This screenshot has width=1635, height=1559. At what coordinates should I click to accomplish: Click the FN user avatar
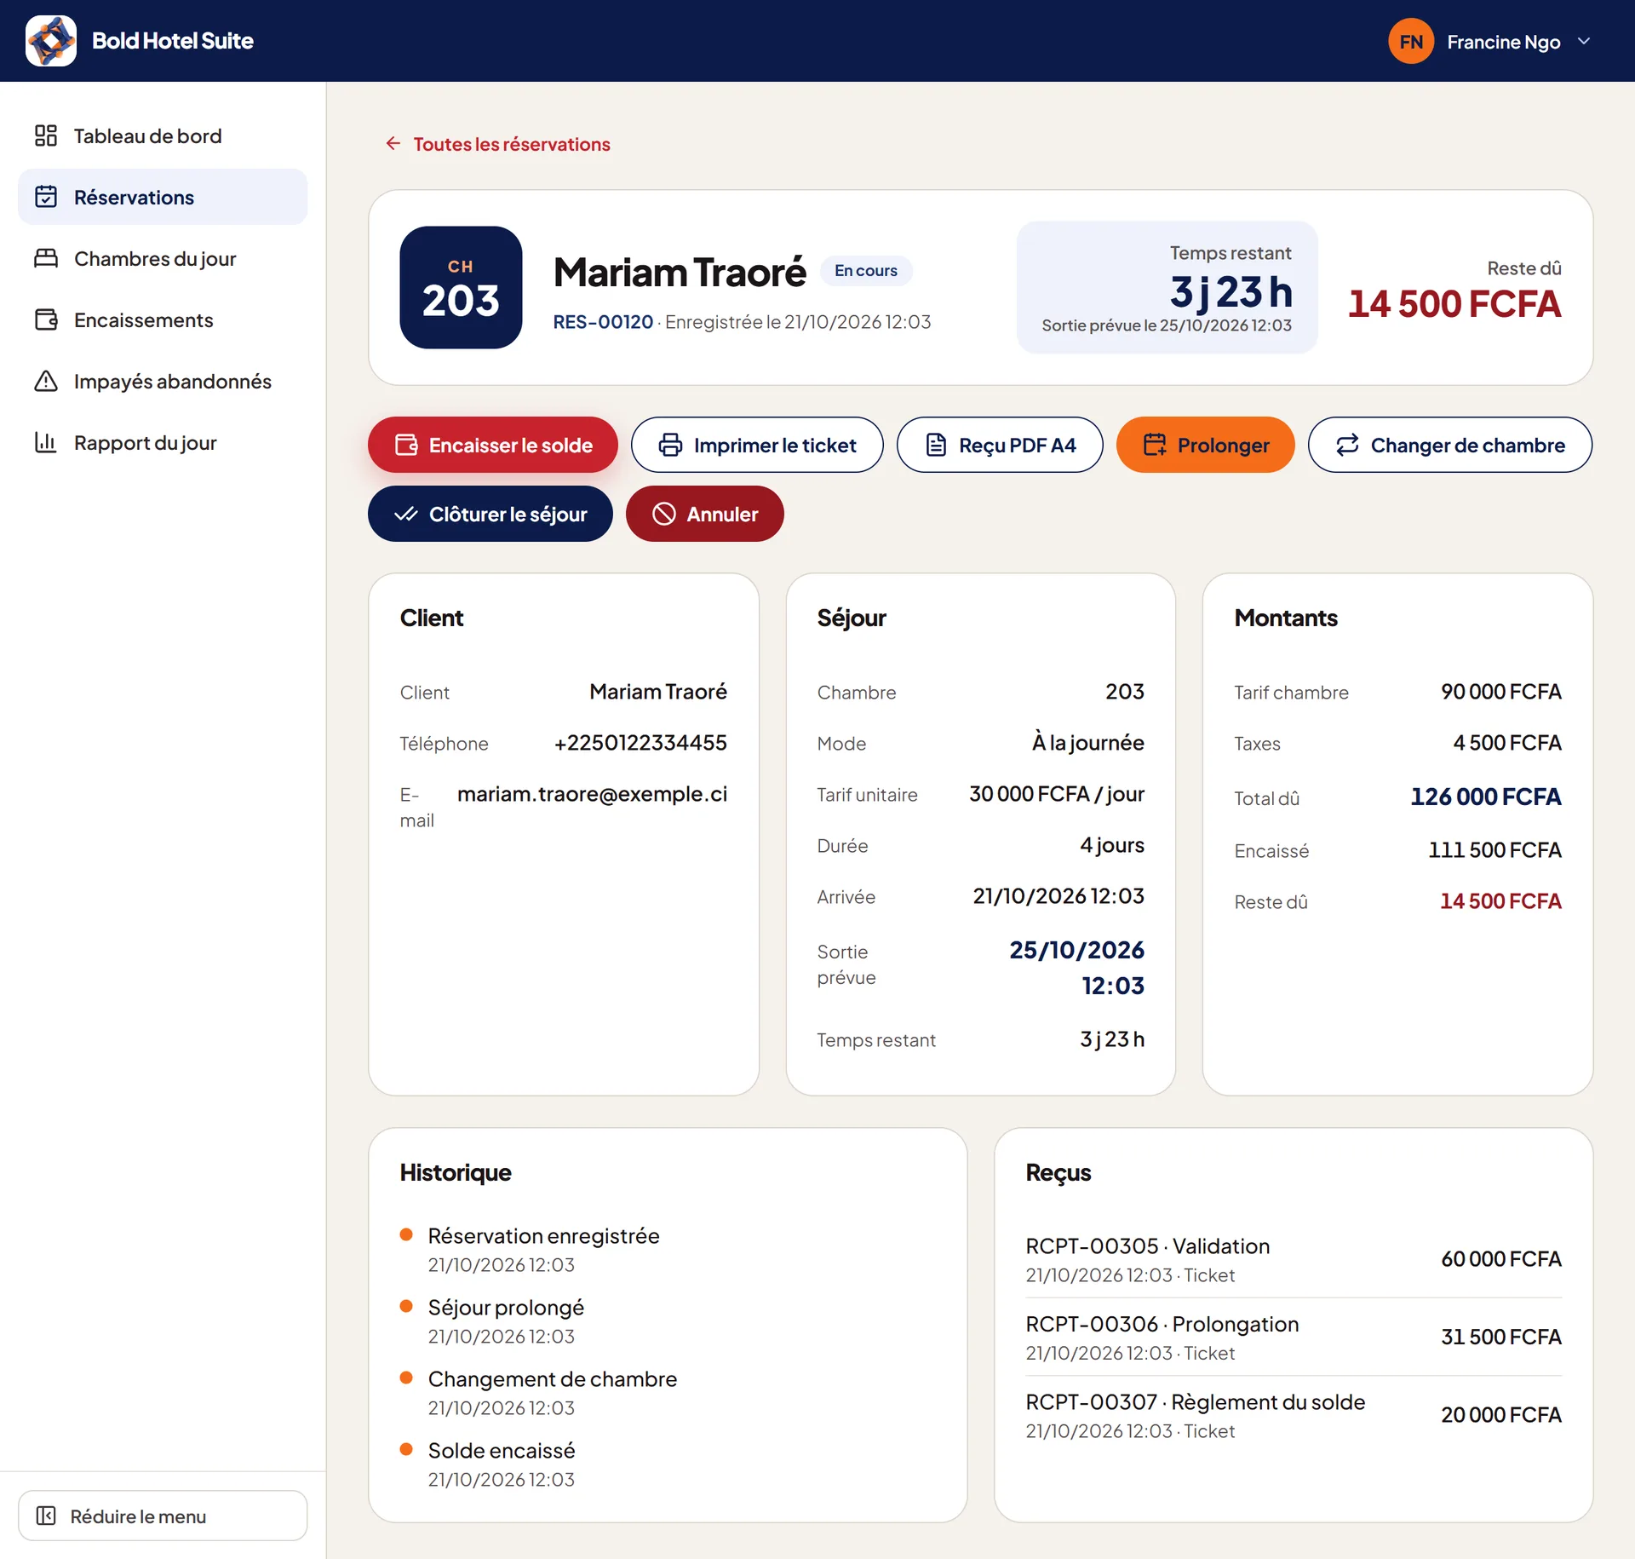pos(1411,41)
